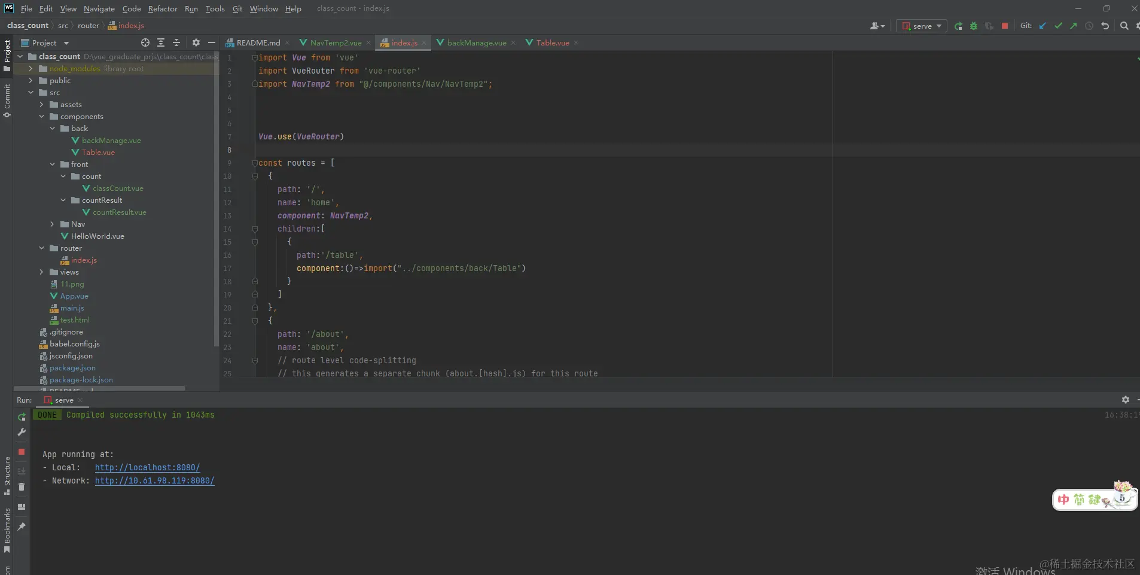Open Search Everywhere magnifier icon
The height and width of the screenshot is (575, 1140).
pos(1124,26)
